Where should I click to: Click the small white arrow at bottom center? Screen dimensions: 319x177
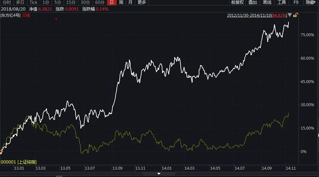pos(159,174)
